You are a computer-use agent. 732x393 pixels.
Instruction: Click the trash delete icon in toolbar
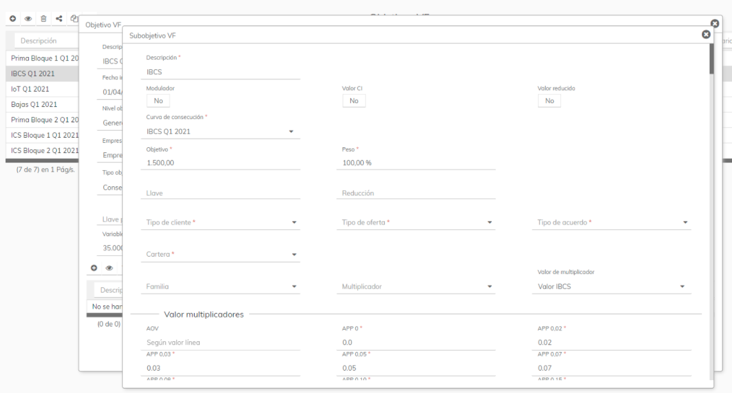44,19
